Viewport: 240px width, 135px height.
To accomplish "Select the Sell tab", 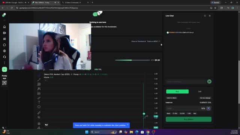I will (x=200, y=91).
